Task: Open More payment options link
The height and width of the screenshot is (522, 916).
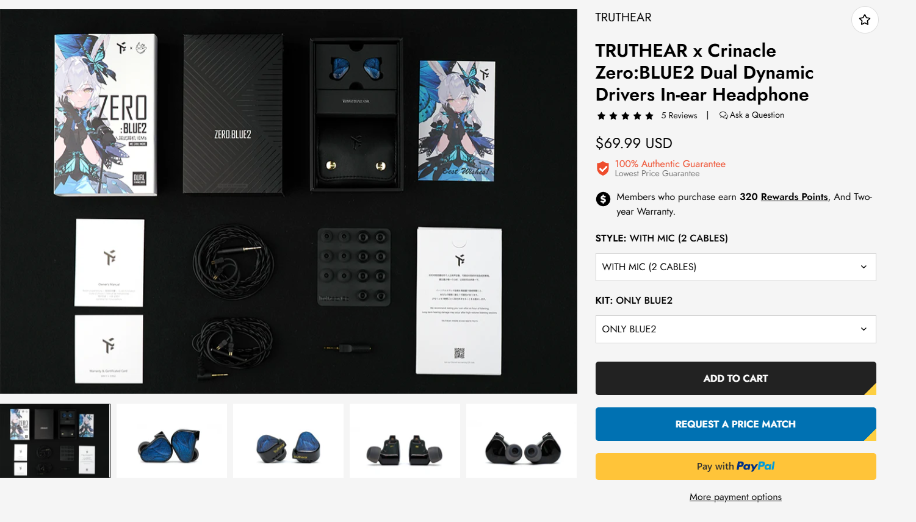Action: pos(735,497)
